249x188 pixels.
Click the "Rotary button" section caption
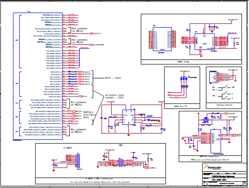click(x=225, y=105)
